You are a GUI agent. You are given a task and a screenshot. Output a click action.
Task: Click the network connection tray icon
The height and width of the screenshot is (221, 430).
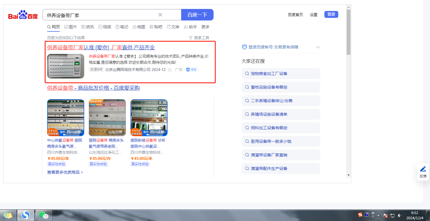coord(392,215)
